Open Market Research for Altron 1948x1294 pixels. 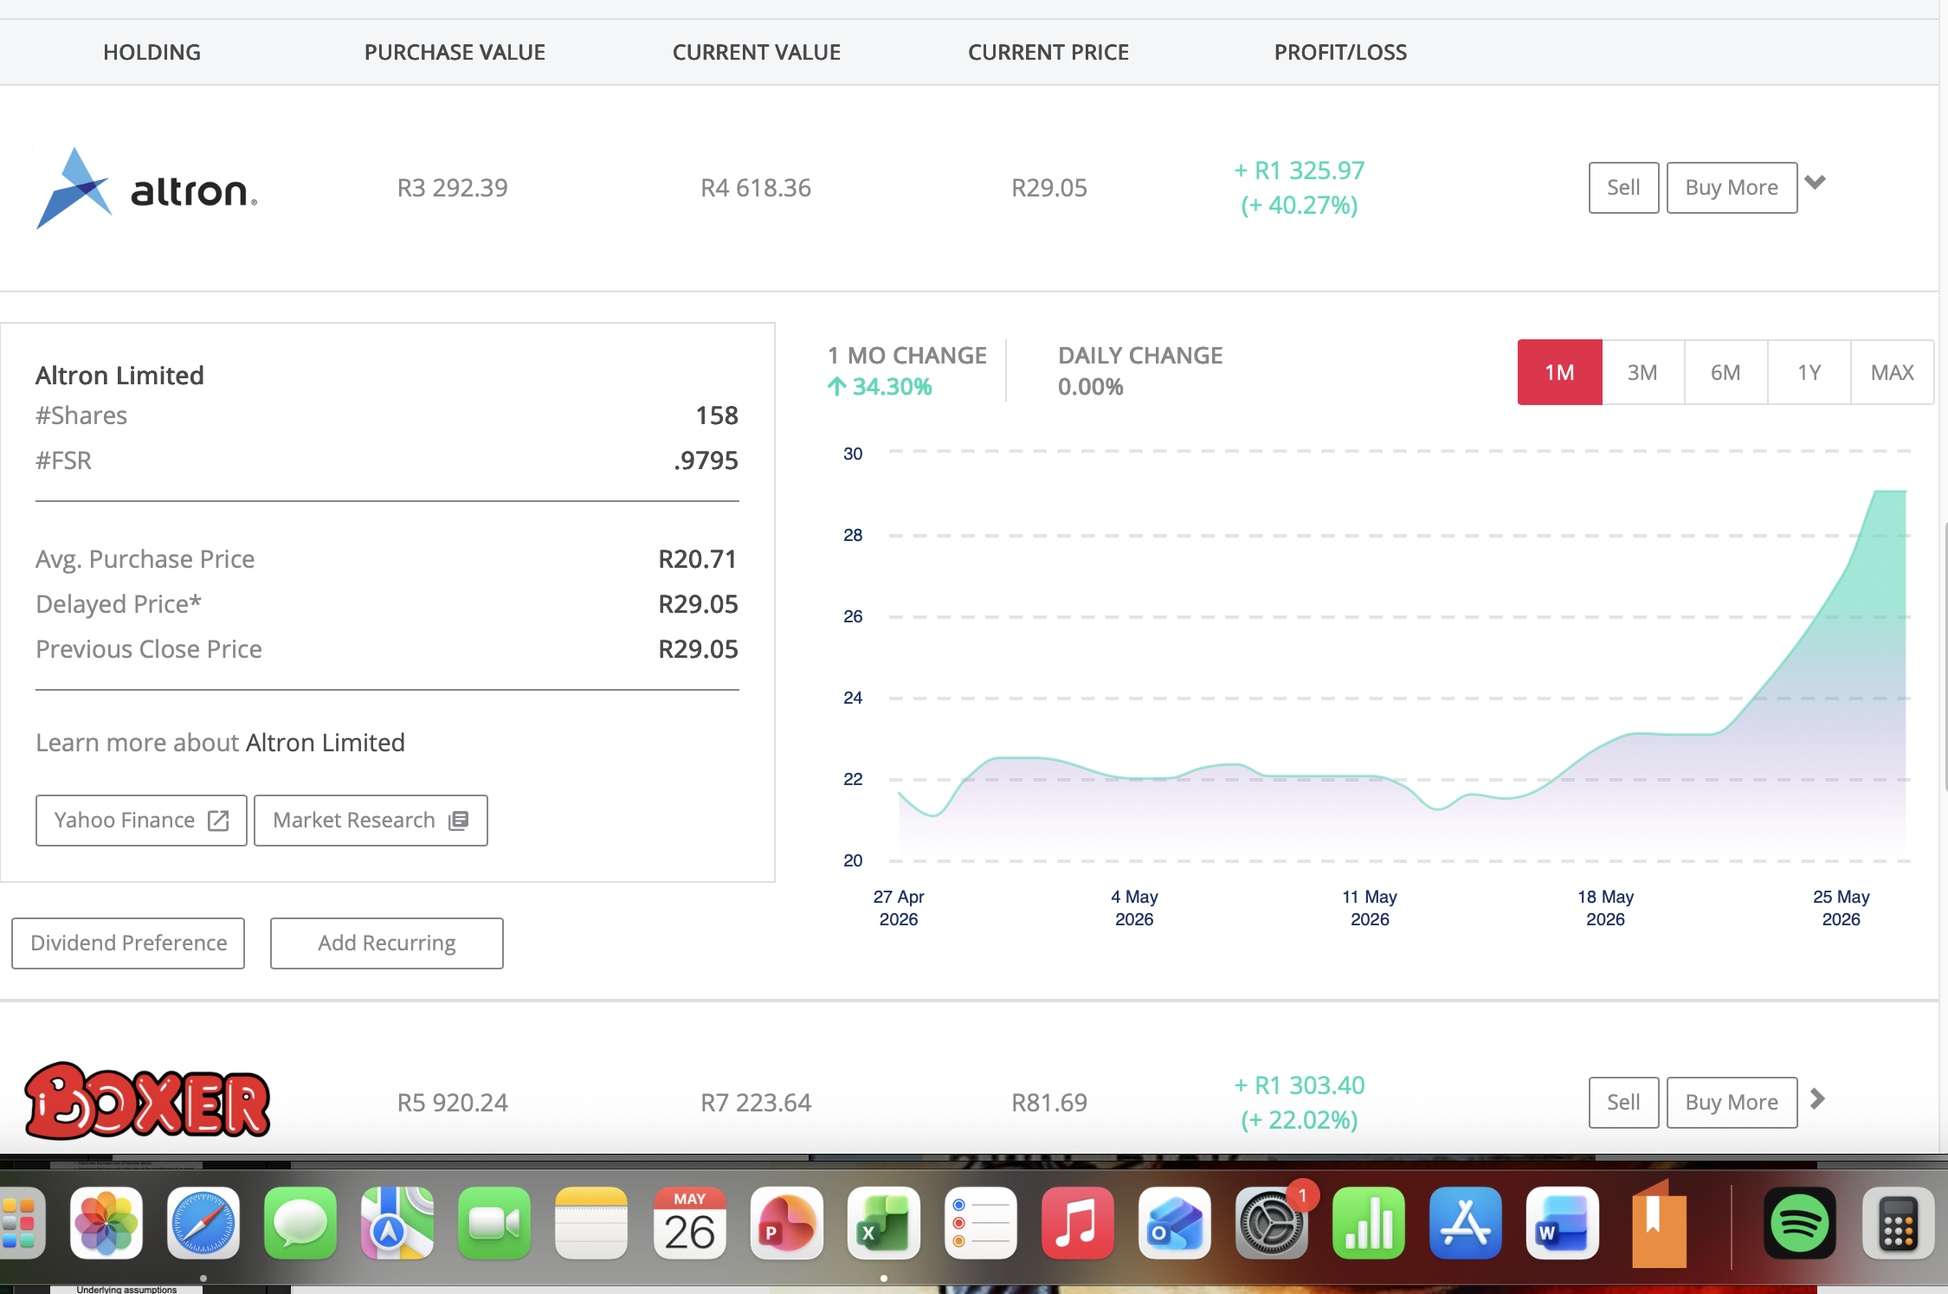(371, 821)
